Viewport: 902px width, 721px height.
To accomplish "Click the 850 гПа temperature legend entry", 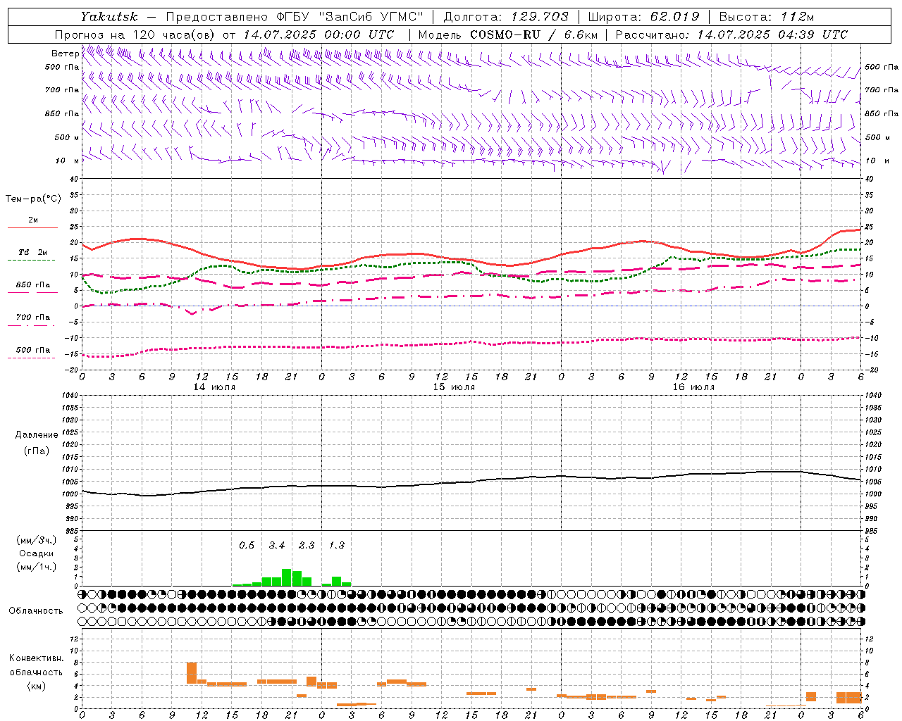I will 32,287.
